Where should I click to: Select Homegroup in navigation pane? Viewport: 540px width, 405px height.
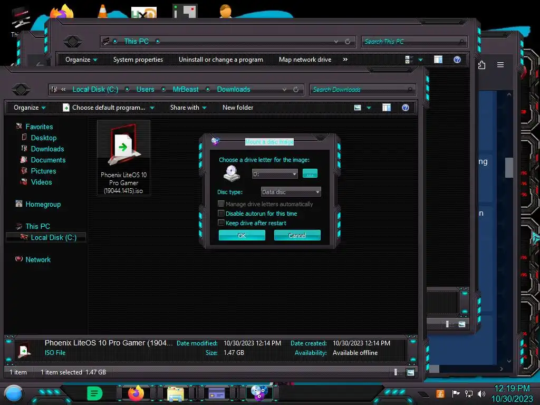(x=43, y=204)
